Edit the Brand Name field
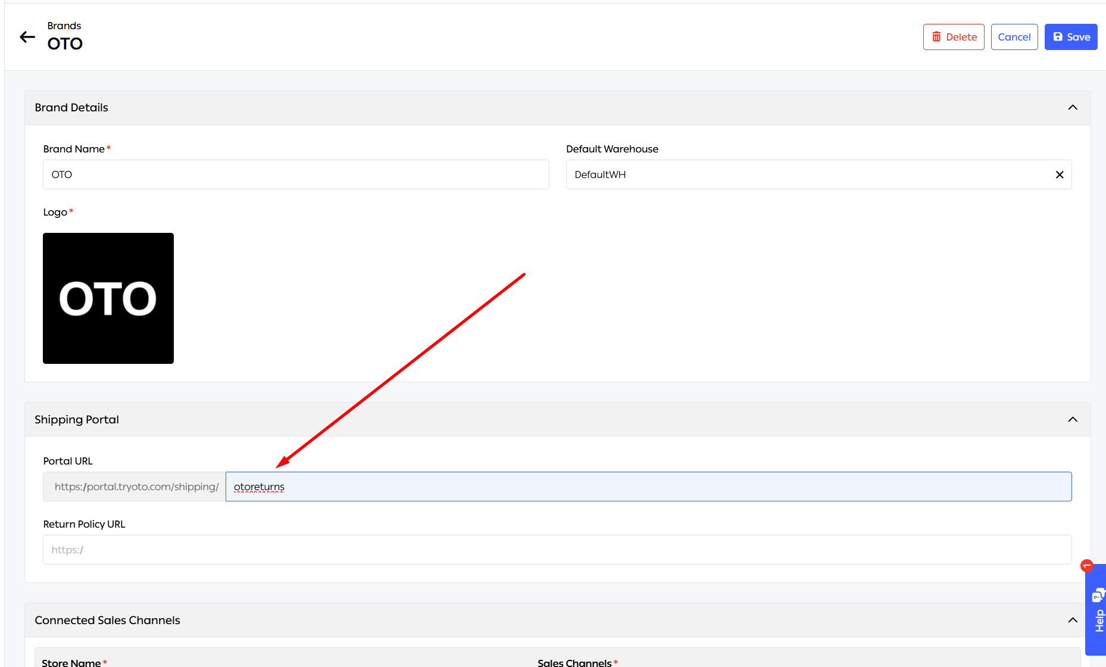The width and height of the screenshot is (1106, 667). [296, 174]
